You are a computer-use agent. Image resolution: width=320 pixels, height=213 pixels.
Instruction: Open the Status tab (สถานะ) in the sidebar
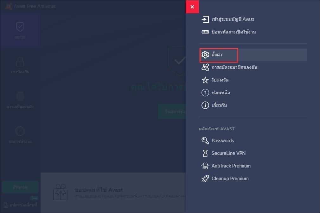(20, 31)
